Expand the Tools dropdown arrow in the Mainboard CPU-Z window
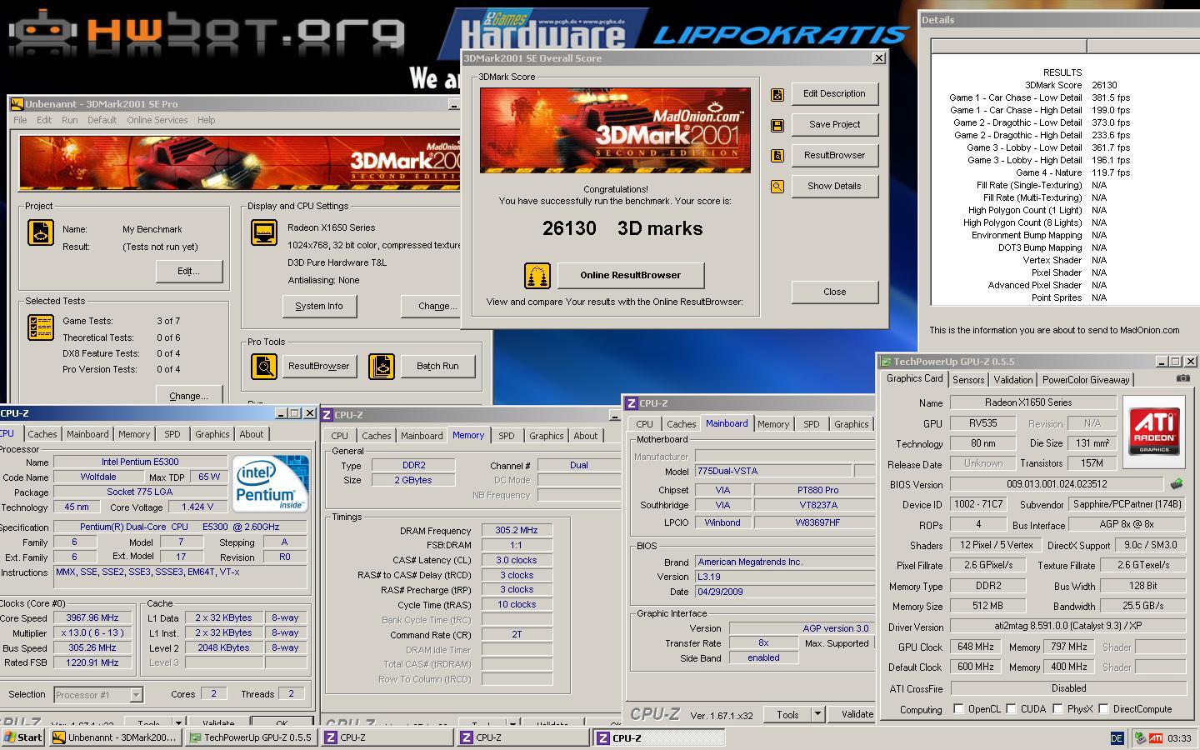Viewport: 1200px width, 750px height. pyautogui.click(x=817, y=714)
